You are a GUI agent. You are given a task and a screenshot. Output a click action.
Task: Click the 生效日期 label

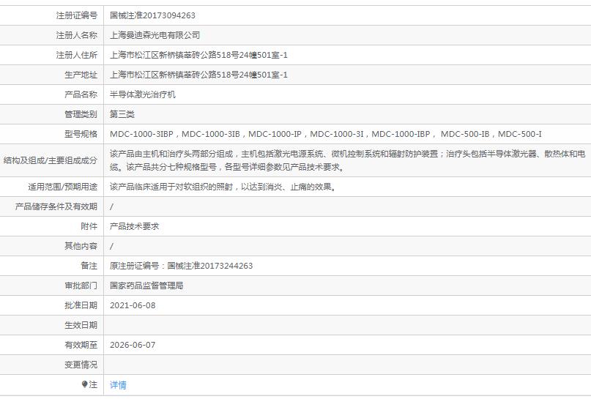coord(81,325)
